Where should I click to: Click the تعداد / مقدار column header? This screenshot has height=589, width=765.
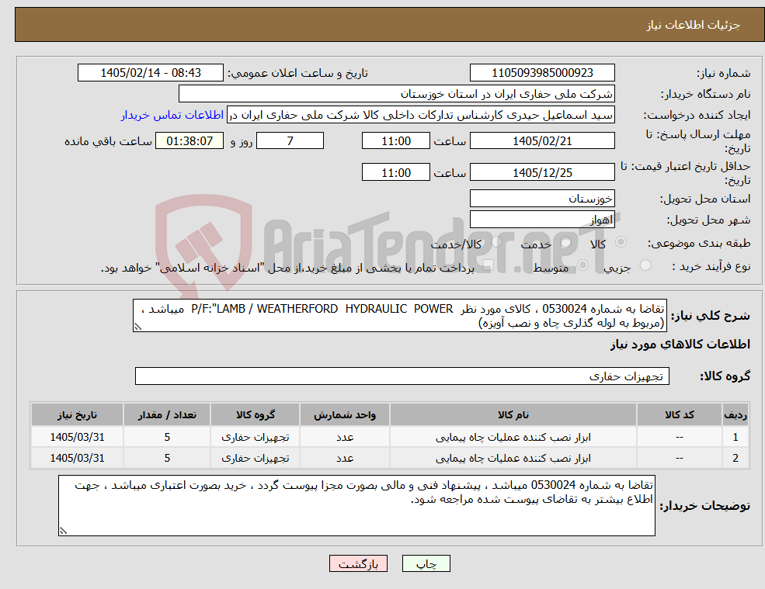167,414
